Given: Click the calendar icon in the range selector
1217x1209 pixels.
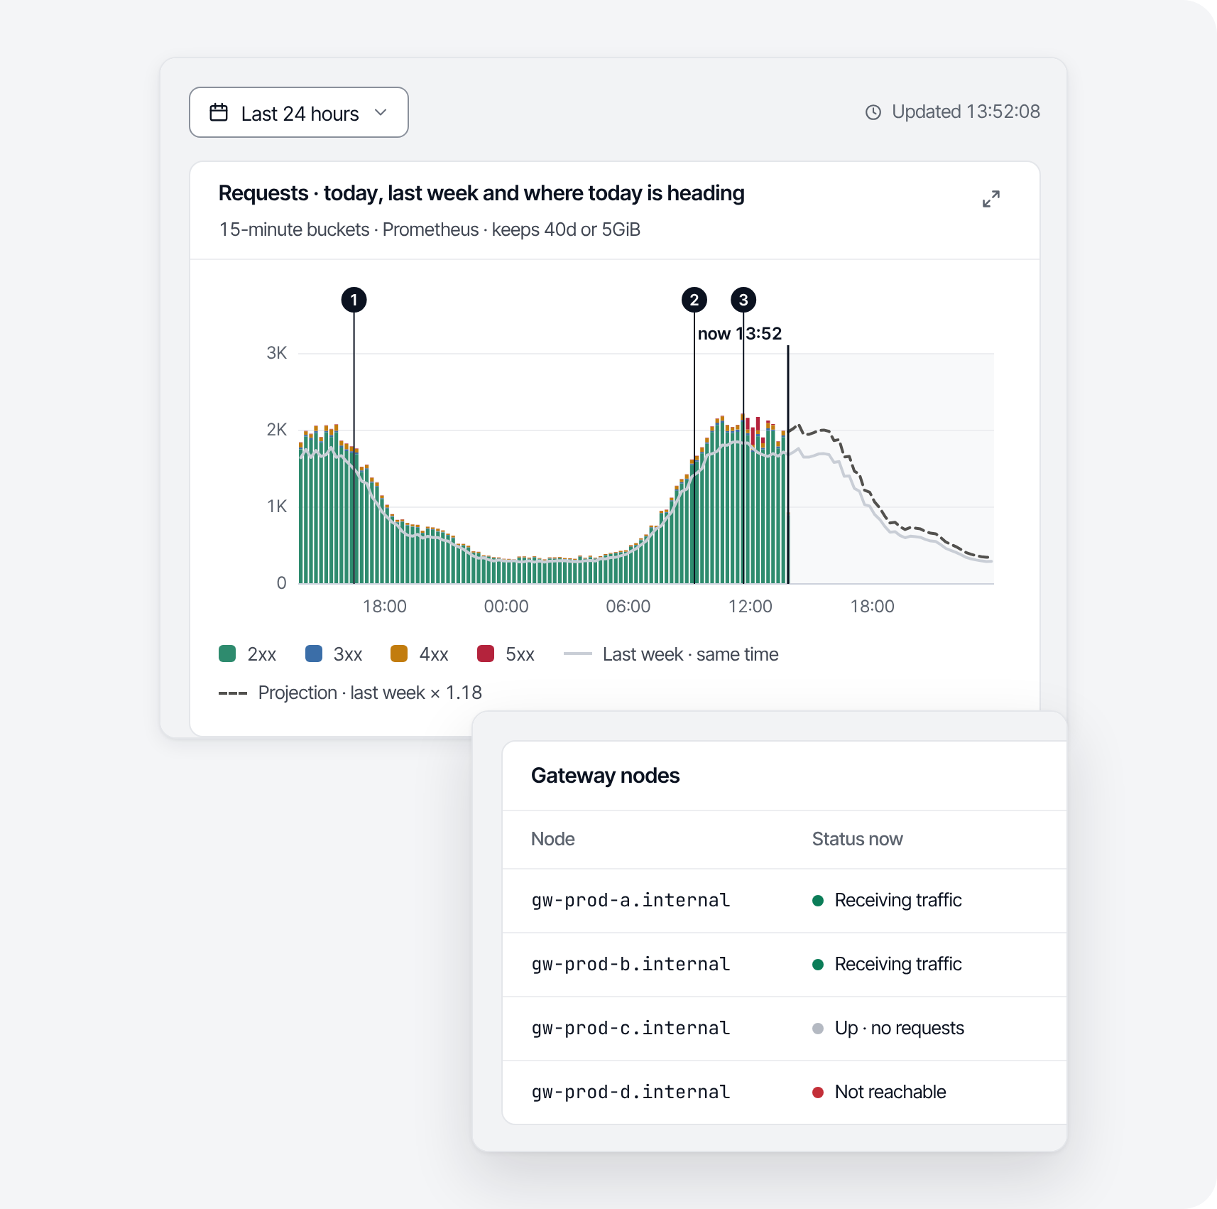Looking at the screenshot, I should (x=219, y=112).
